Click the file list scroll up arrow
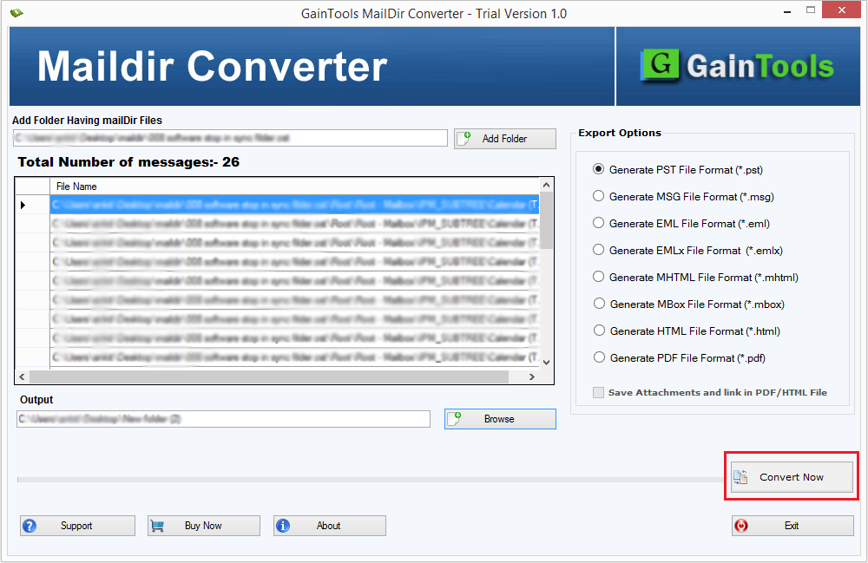 [x=546, y=185]
